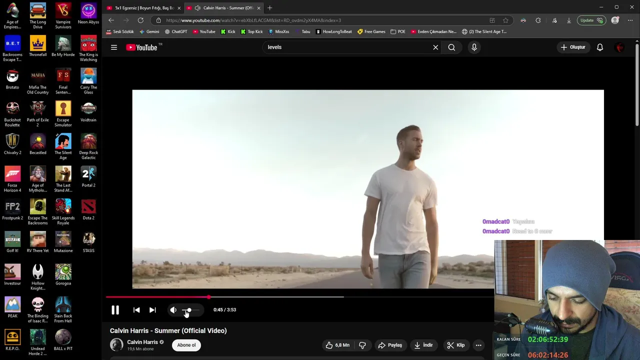
Task: Share the video with Paylaş
Action: click(390, 345)
